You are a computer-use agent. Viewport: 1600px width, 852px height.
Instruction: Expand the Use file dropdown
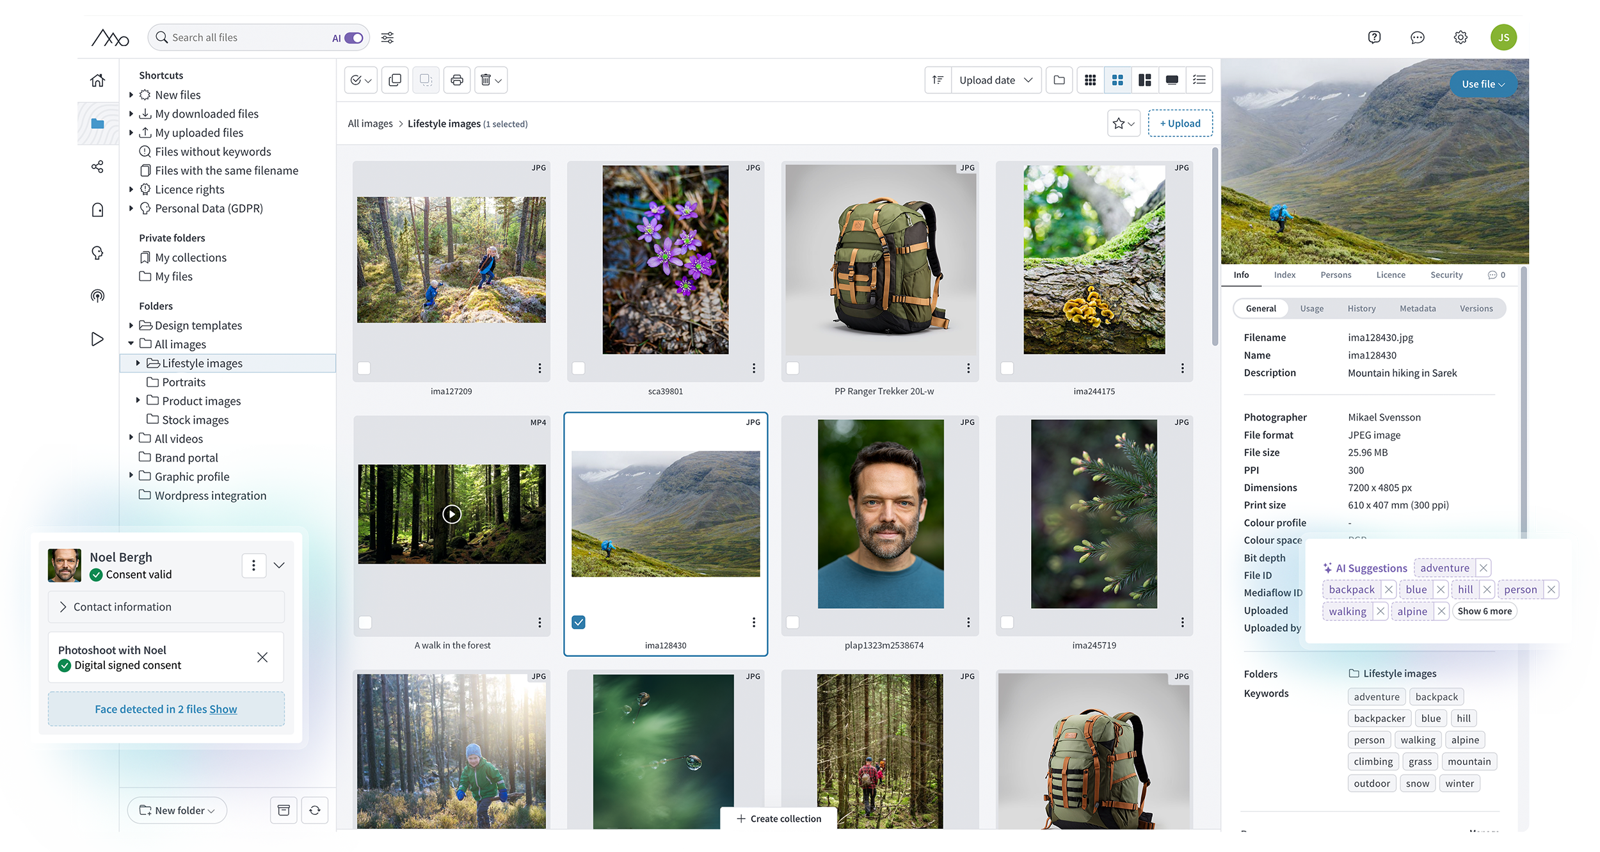(1482, 84)
